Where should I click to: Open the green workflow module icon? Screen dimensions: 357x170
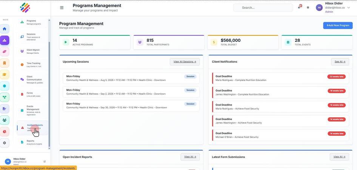pyautogui.click(x=5, y=97)
